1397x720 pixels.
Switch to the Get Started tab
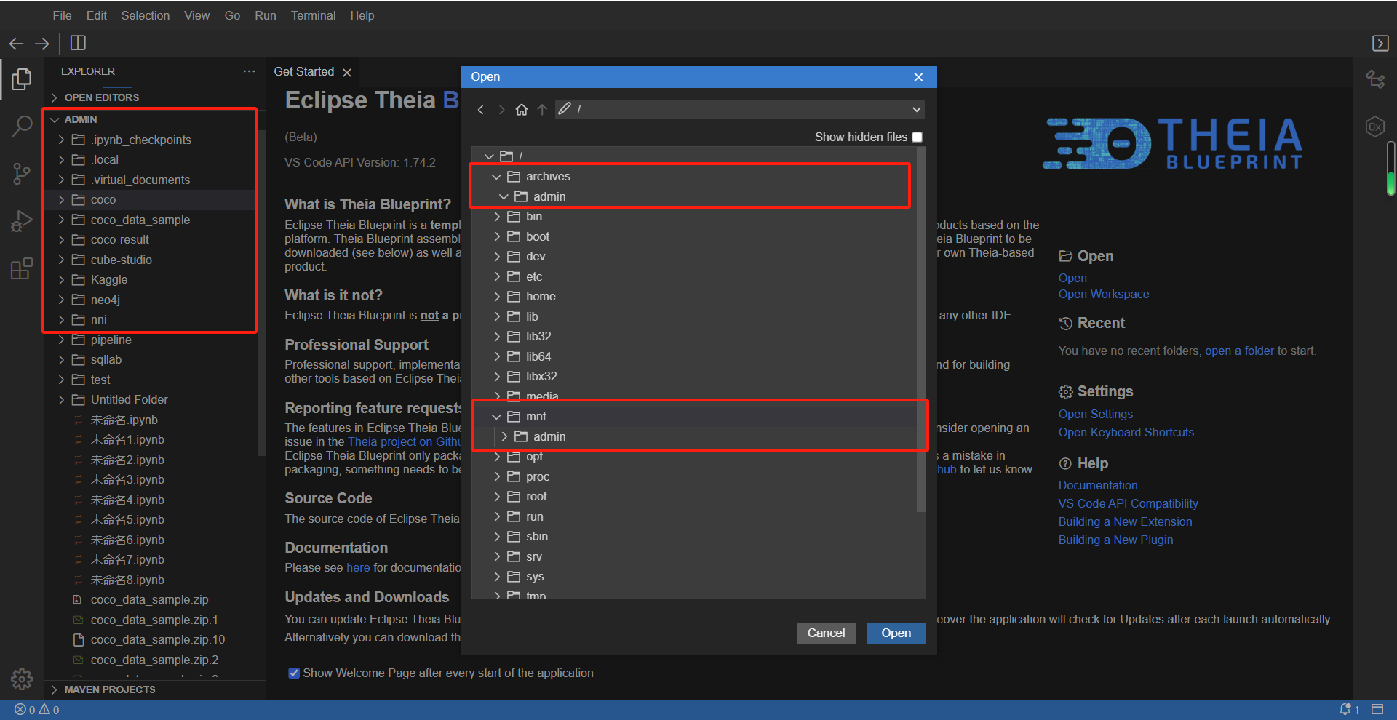(303, 72)
